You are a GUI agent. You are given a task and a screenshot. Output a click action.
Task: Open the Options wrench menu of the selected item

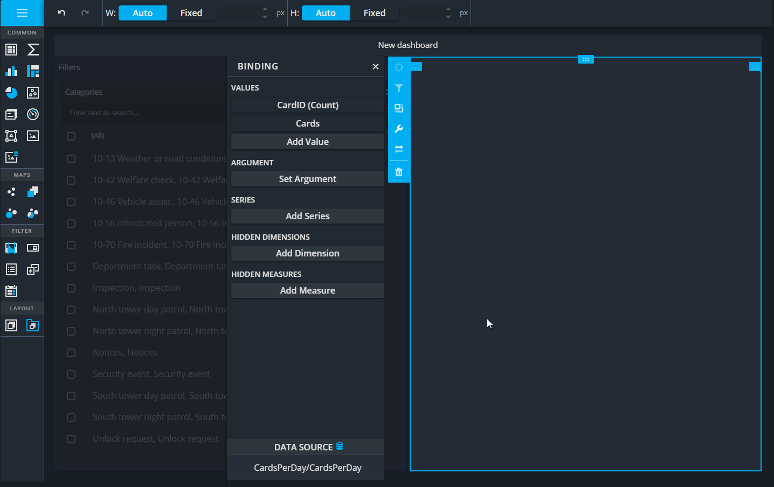tap(399, 129)
